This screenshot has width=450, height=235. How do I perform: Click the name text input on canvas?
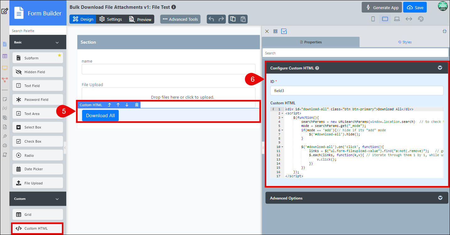[169, 69]
